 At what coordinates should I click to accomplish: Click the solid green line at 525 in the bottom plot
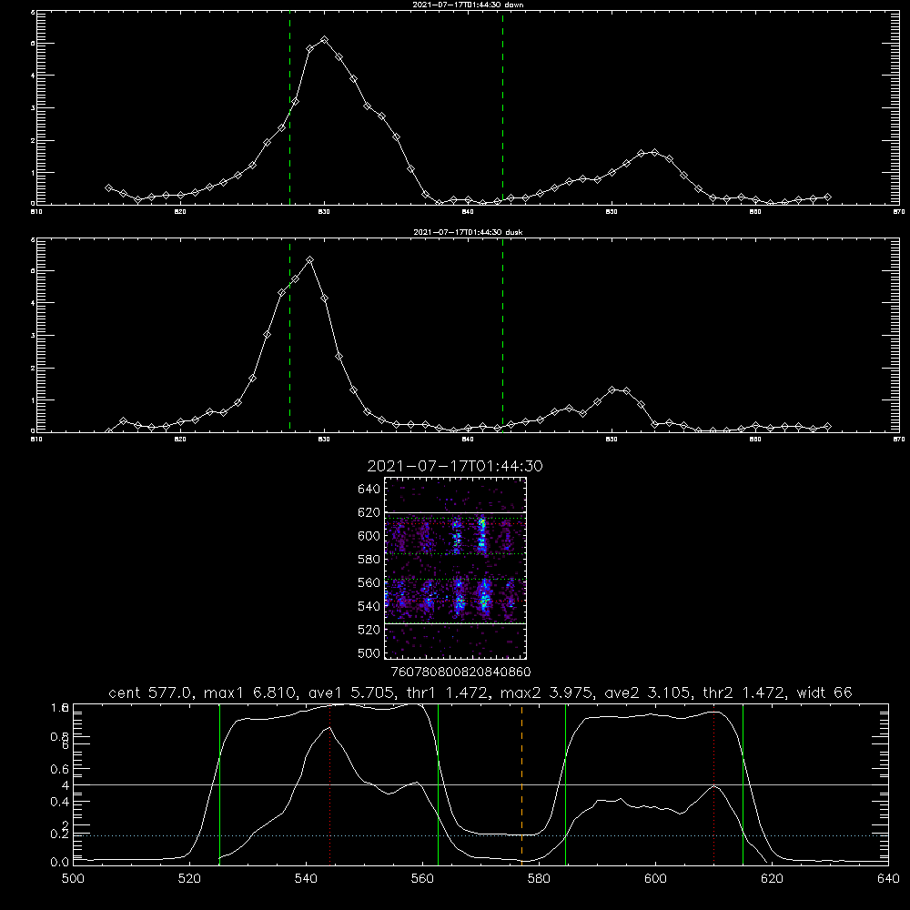[x=219, y=784]
